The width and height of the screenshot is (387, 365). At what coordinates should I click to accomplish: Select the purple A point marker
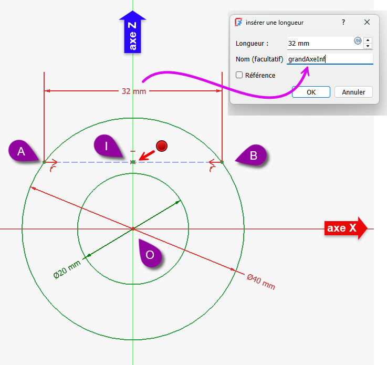(x=22, y=151)
